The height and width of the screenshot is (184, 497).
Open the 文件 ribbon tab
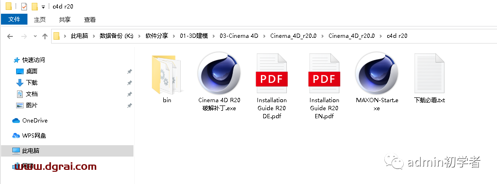point(14,19)
